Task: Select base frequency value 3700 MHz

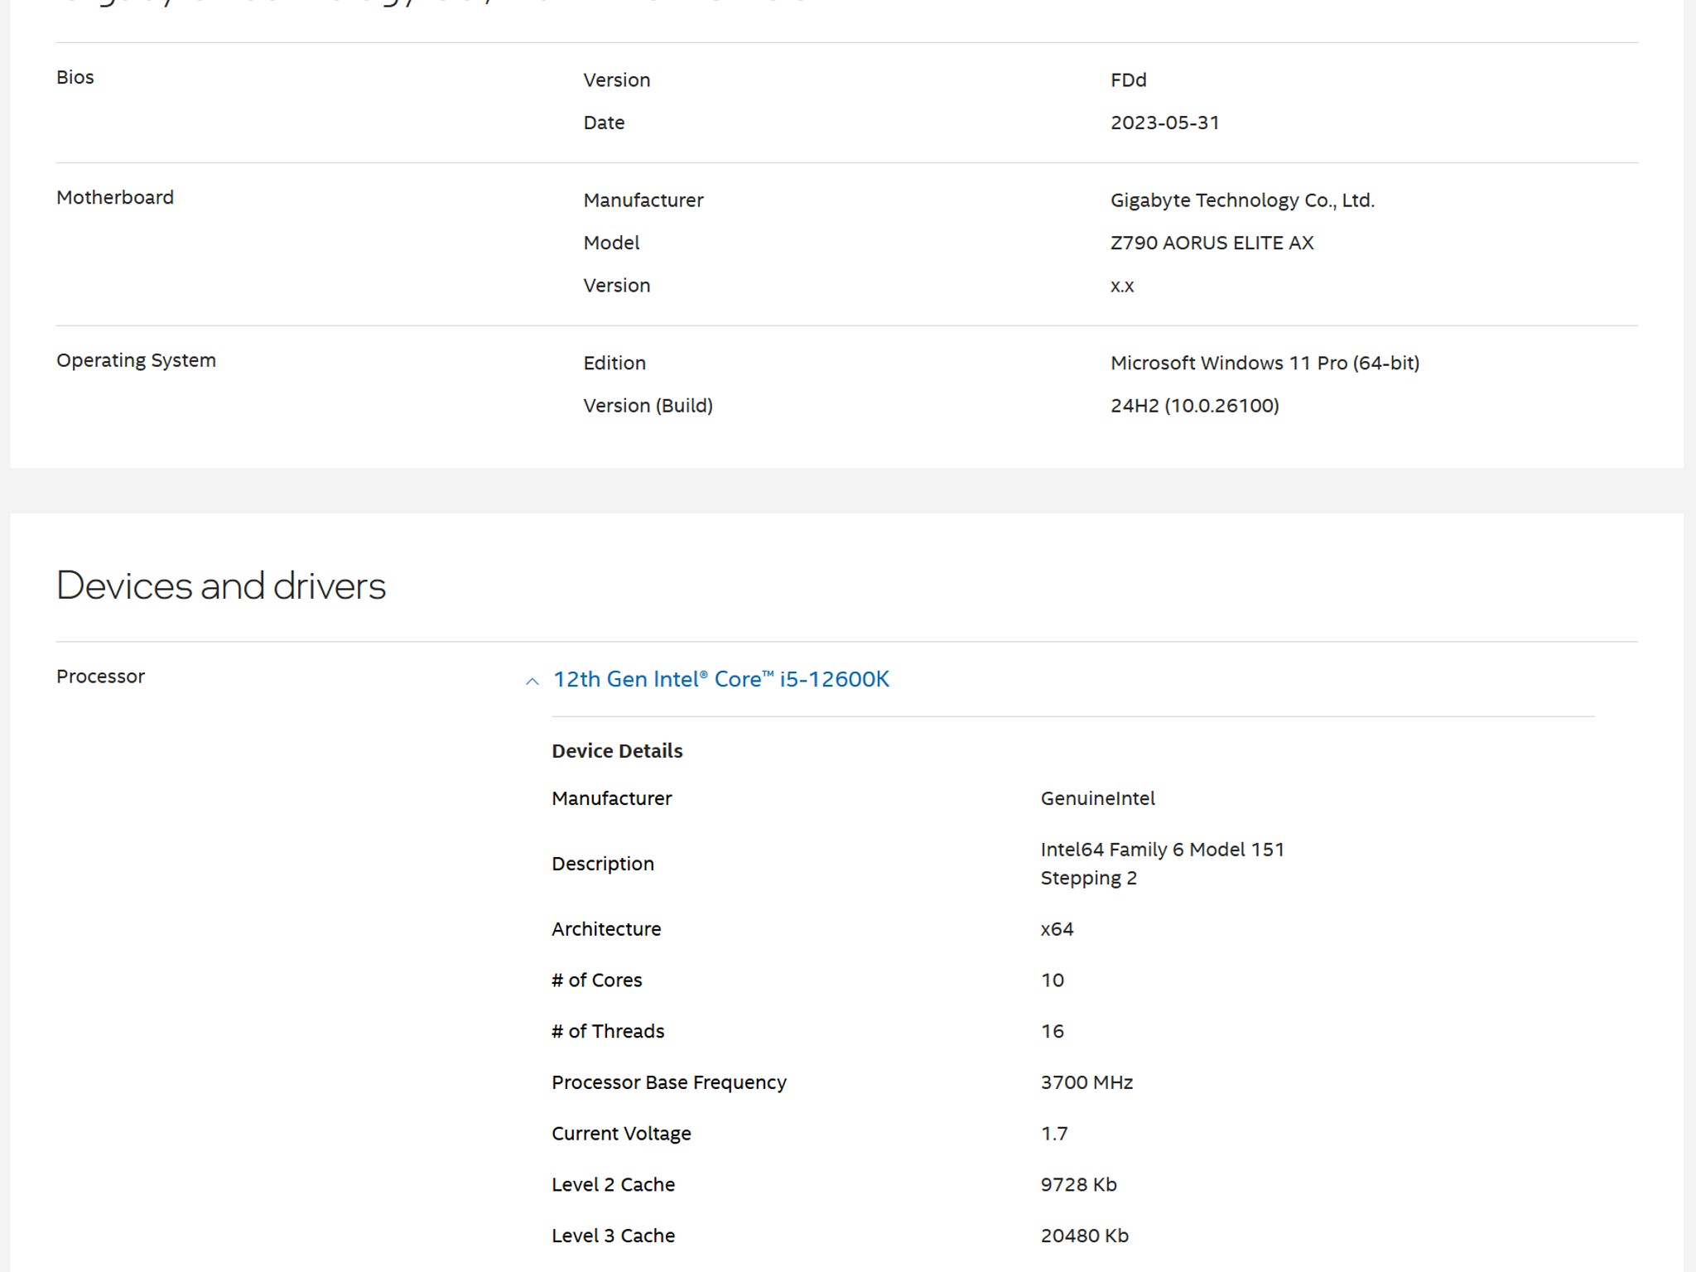Action: [1086, 1082]
